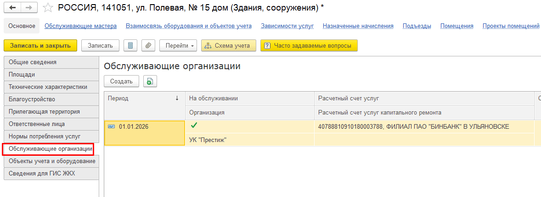Screen dimensions: 541x197
Task: Open attached files via paperclip icon
Action: (x=148, y=45)
